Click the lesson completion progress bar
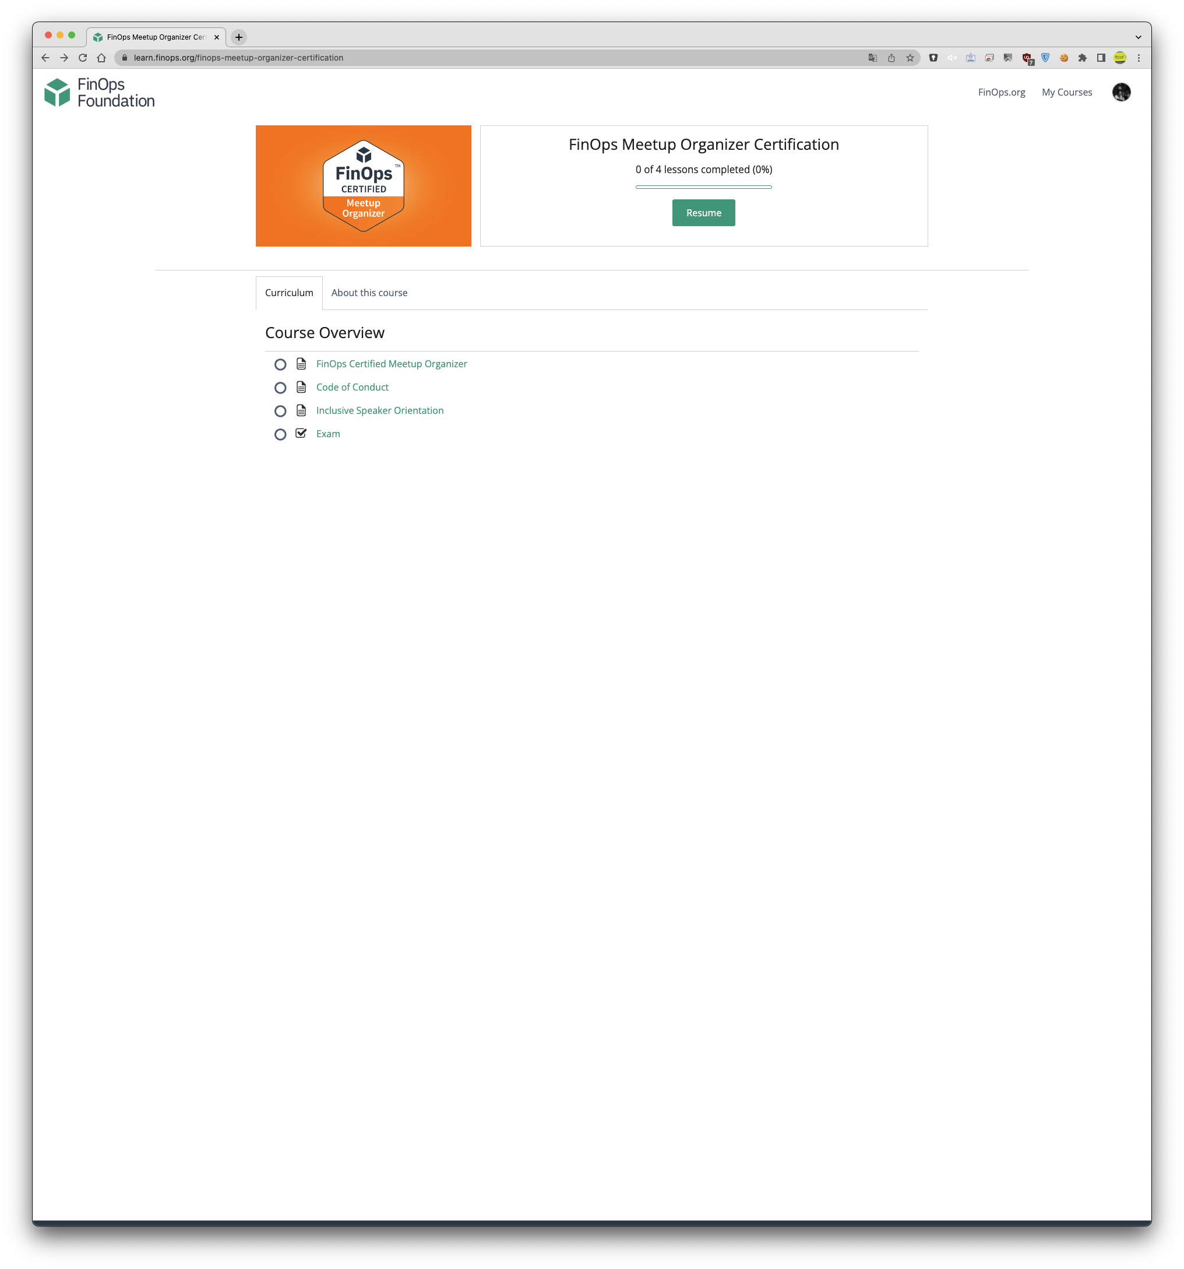This screenshot has width=1184, height=1269. click(703, 187)
